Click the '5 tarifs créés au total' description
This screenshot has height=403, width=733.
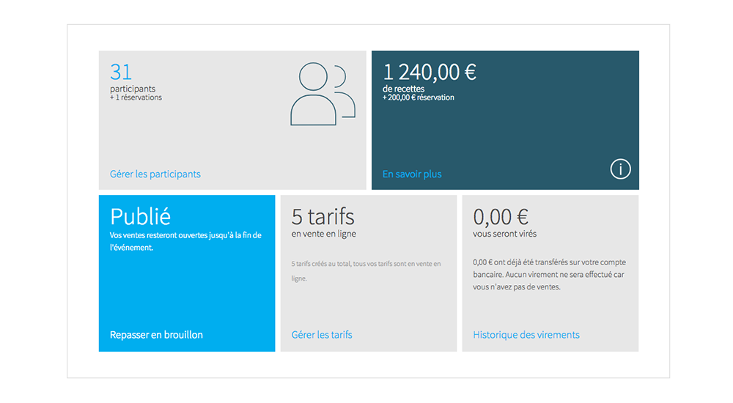point(366,270)
